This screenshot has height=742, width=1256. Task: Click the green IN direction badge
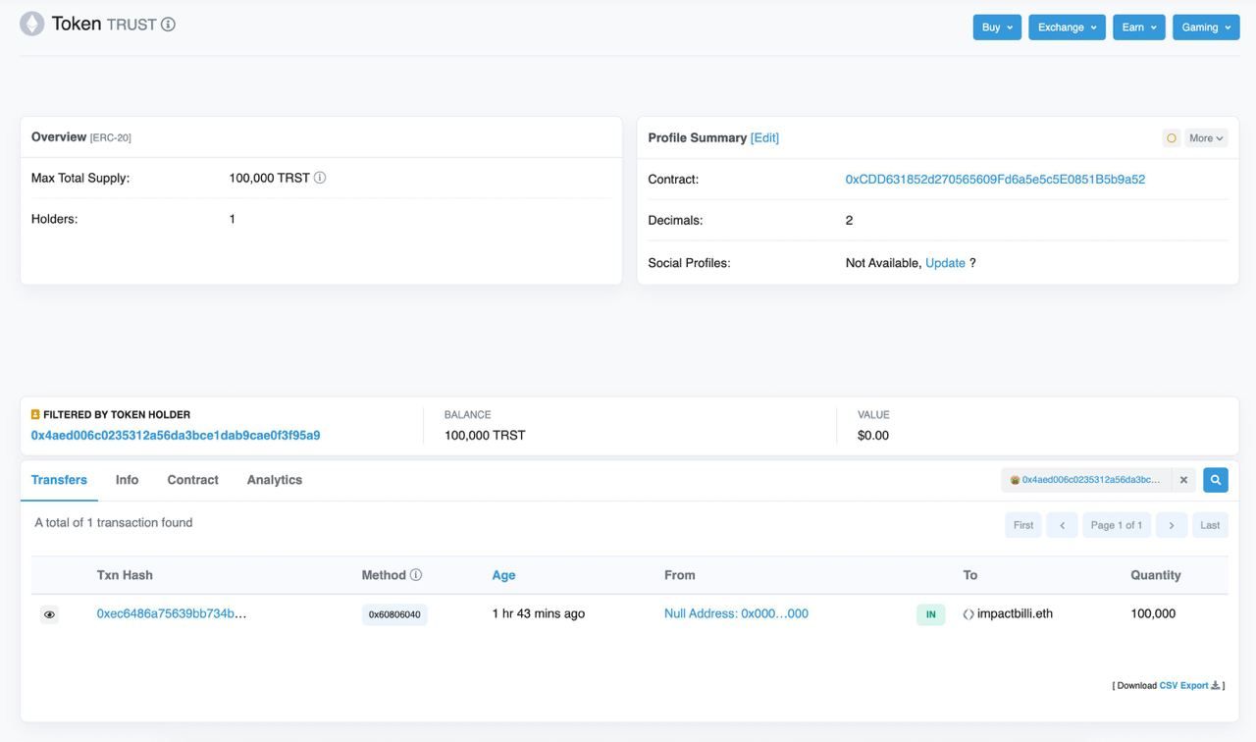click(930, 614)
